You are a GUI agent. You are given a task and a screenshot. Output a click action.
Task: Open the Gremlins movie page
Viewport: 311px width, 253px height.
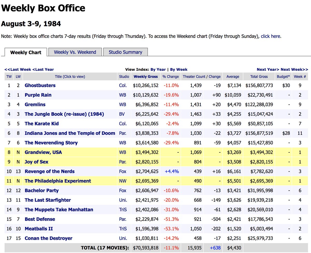click(35, 104)
